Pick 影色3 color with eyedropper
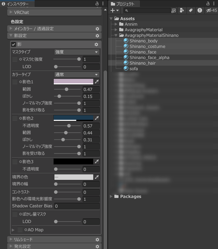This screenshot has height=249, width=218. point(97,161)
